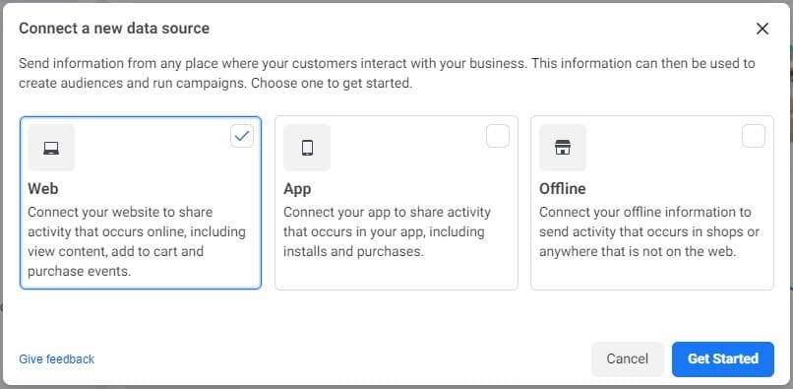The width and height of the screenshot is (793, 389).
Task: Cancel the data source dialog
Action: (627, 359)
